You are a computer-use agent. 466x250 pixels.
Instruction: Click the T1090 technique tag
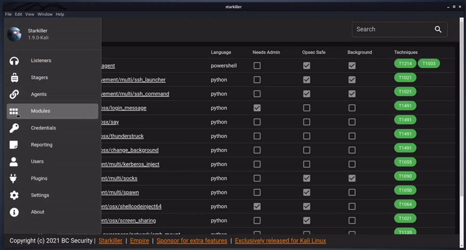coord(405,176)
